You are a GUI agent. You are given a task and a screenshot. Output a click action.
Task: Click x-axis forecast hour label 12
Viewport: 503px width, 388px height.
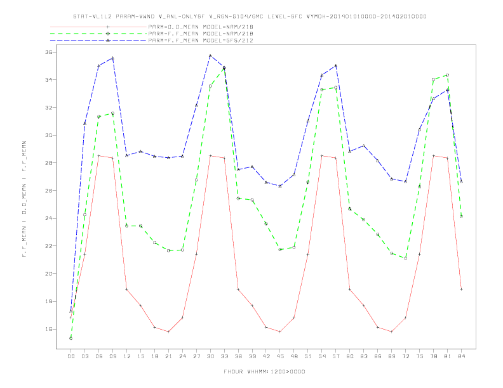(x=127, y=356)
